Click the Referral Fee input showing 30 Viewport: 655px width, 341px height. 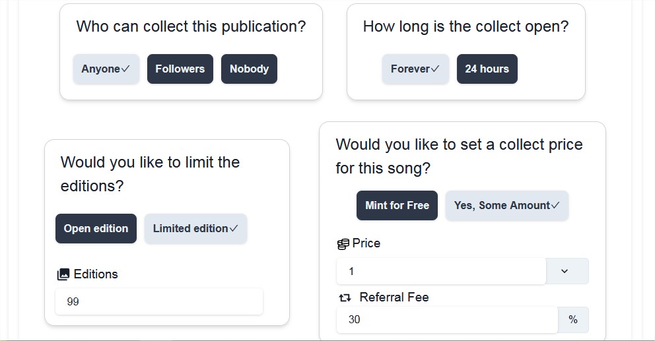click(x=447, y=320)
